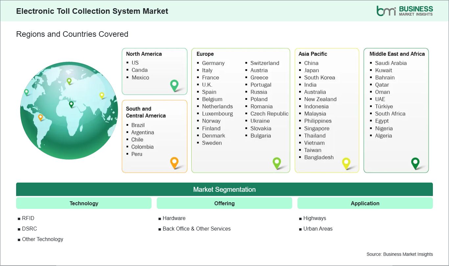Select the Offering segment header
Viewport: 449px width, 266px height.
point(224,203)
